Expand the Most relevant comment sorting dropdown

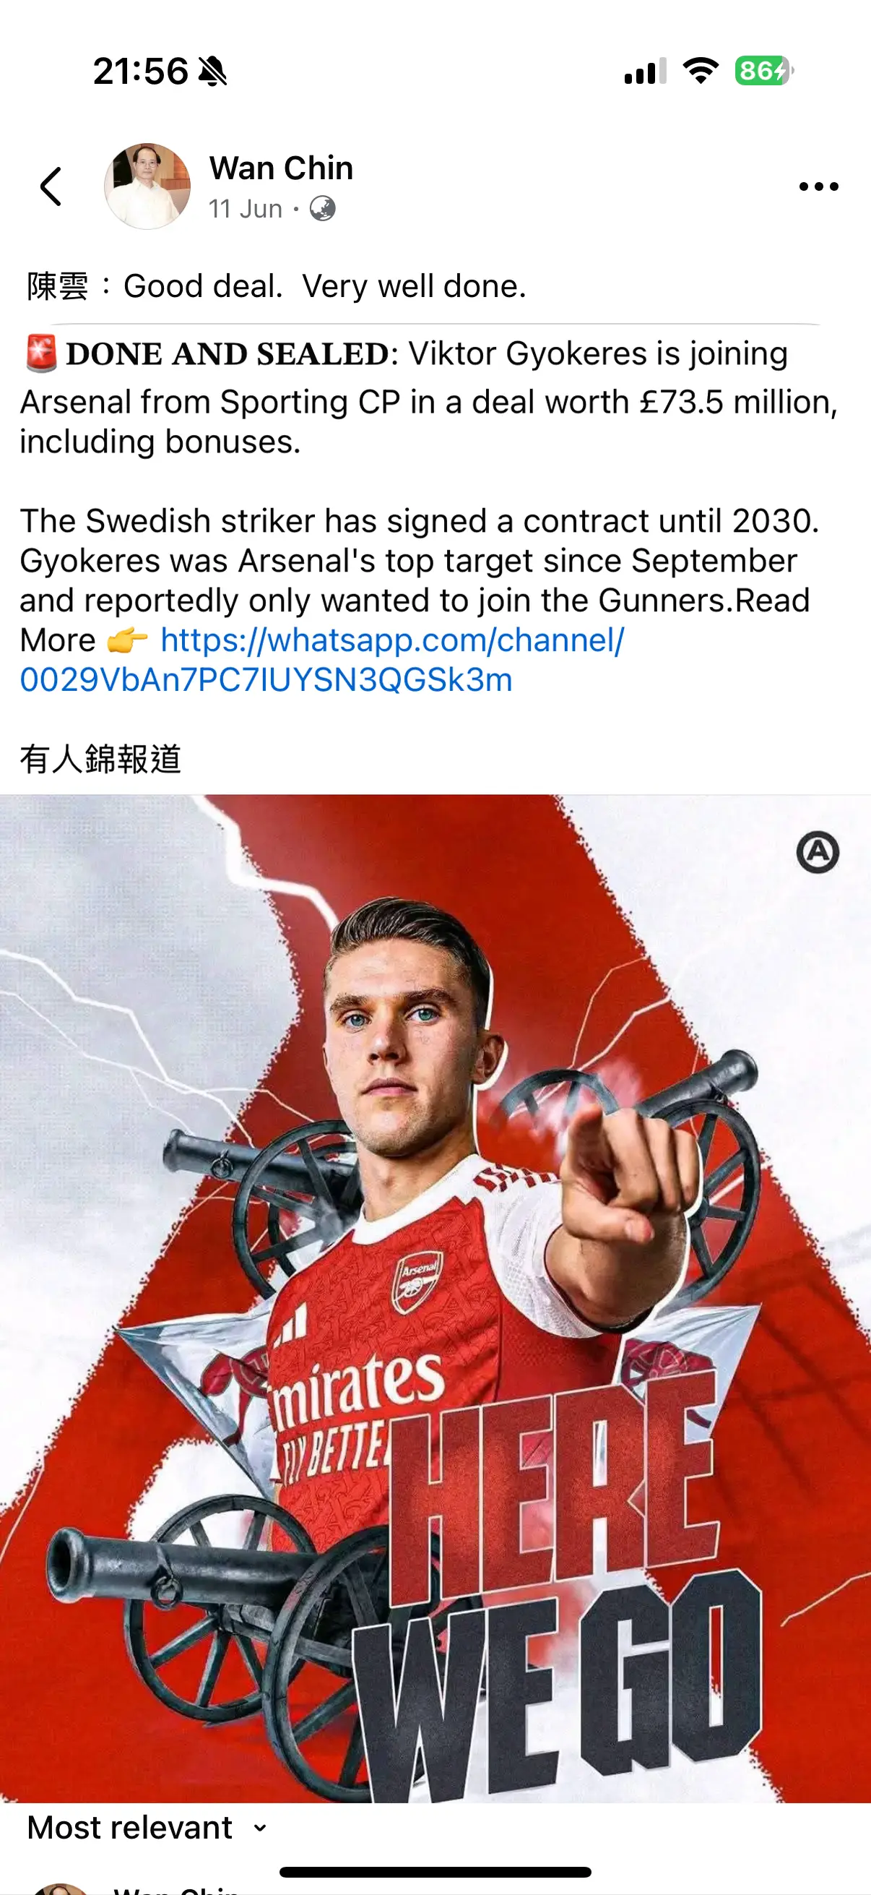coord(147,1827)
